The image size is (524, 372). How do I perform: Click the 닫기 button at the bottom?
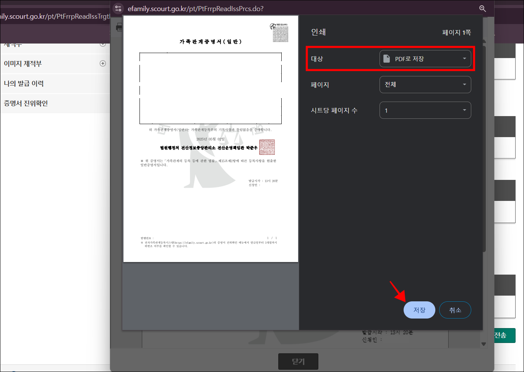click(298, 361)
